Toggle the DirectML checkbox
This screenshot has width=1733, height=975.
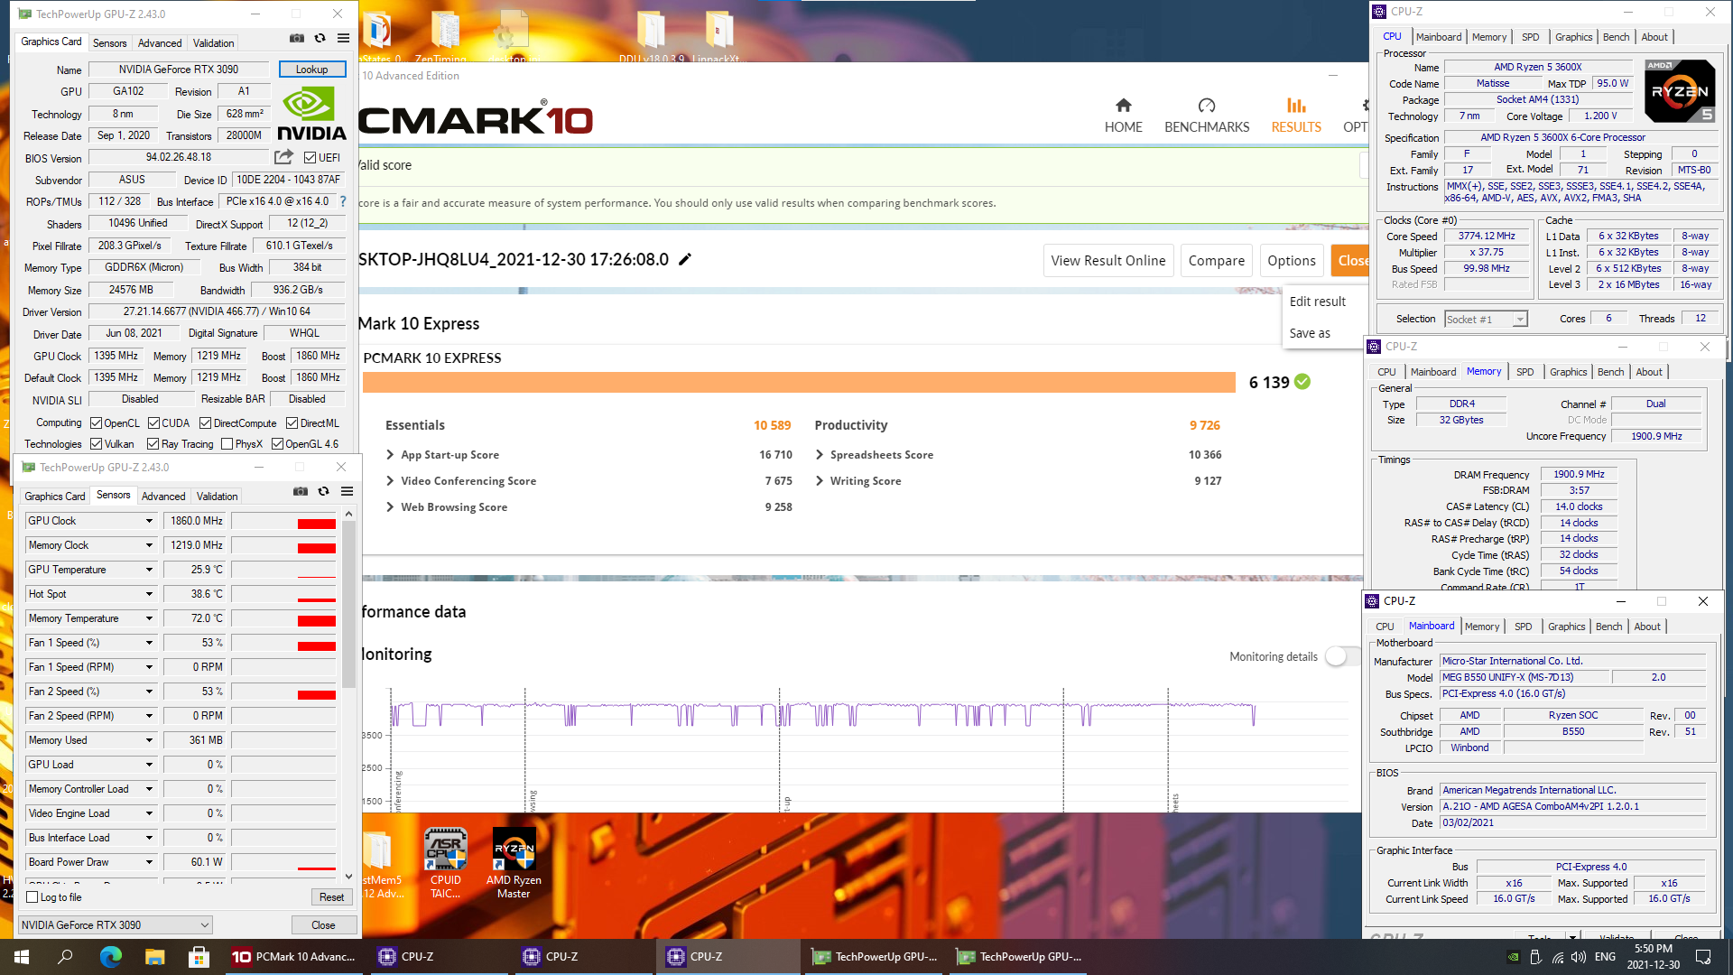click(292, 423)
